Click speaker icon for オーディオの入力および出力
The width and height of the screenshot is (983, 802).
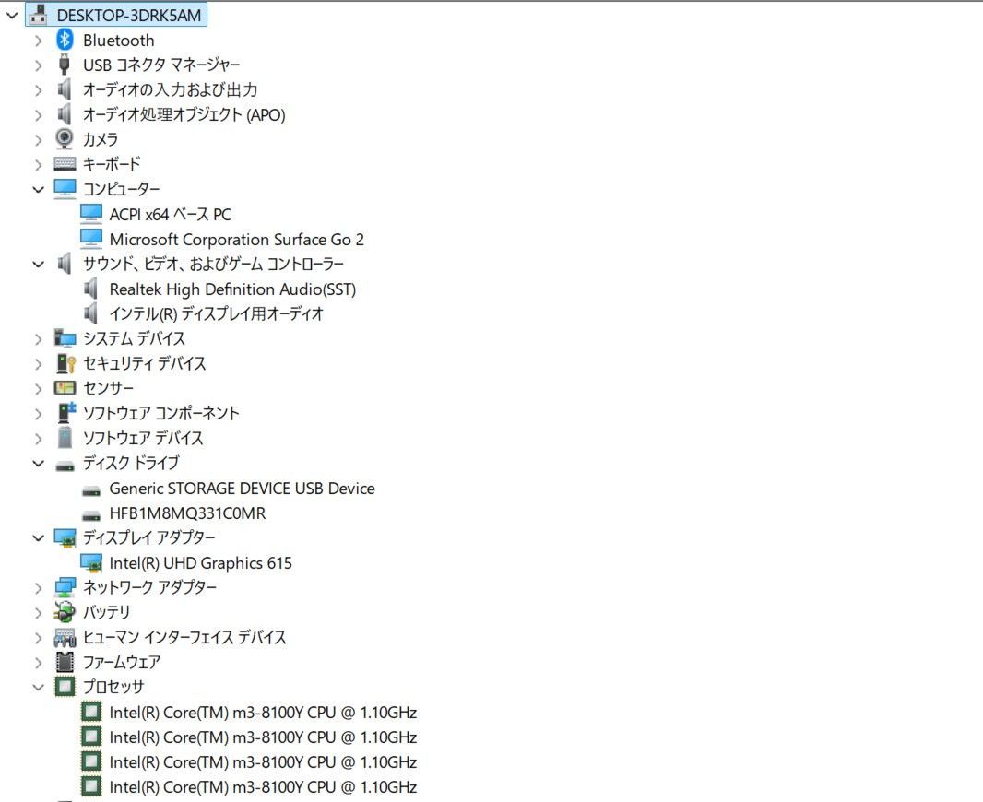(x=64, y=89)
